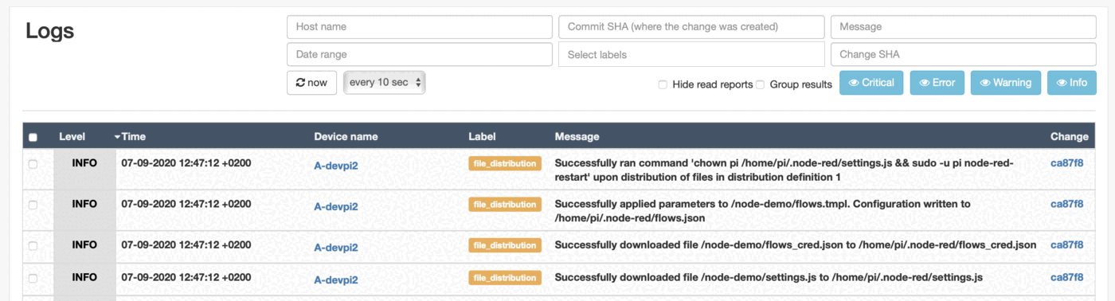Click the refresh now button
Screen dimensions: 1115x301
pos(311,83)
